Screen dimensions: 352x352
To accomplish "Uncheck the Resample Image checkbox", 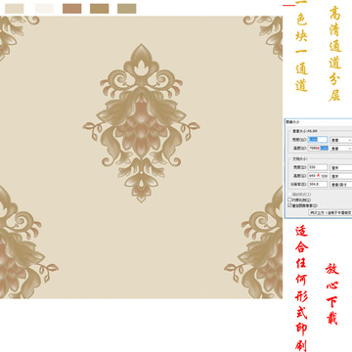I will [x=289, y=205].
